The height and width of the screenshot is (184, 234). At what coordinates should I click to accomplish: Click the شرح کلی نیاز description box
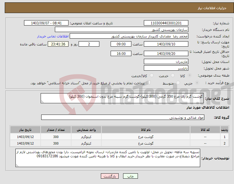[122, 98]
